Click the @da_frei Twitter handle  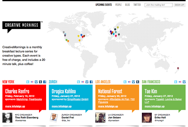pos(66,121)
